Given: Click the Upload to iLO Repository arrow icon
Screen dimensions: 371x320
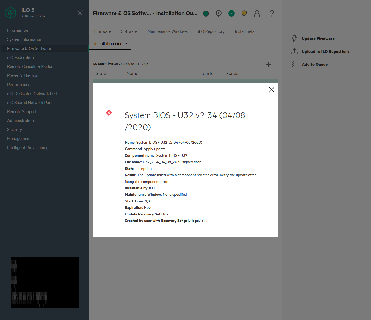Looking at the screenshot, I should tap(295, 51).
